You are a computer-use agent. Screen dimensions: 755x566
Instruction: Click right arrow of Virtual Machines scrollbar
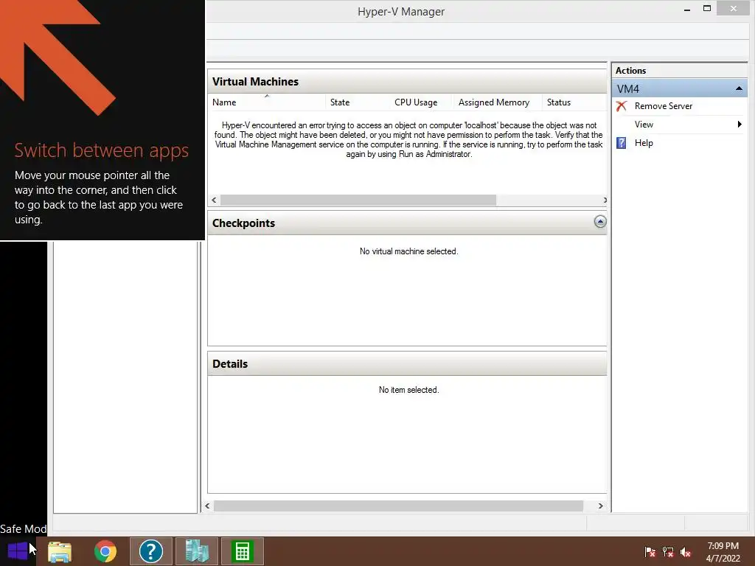point(605,200)
